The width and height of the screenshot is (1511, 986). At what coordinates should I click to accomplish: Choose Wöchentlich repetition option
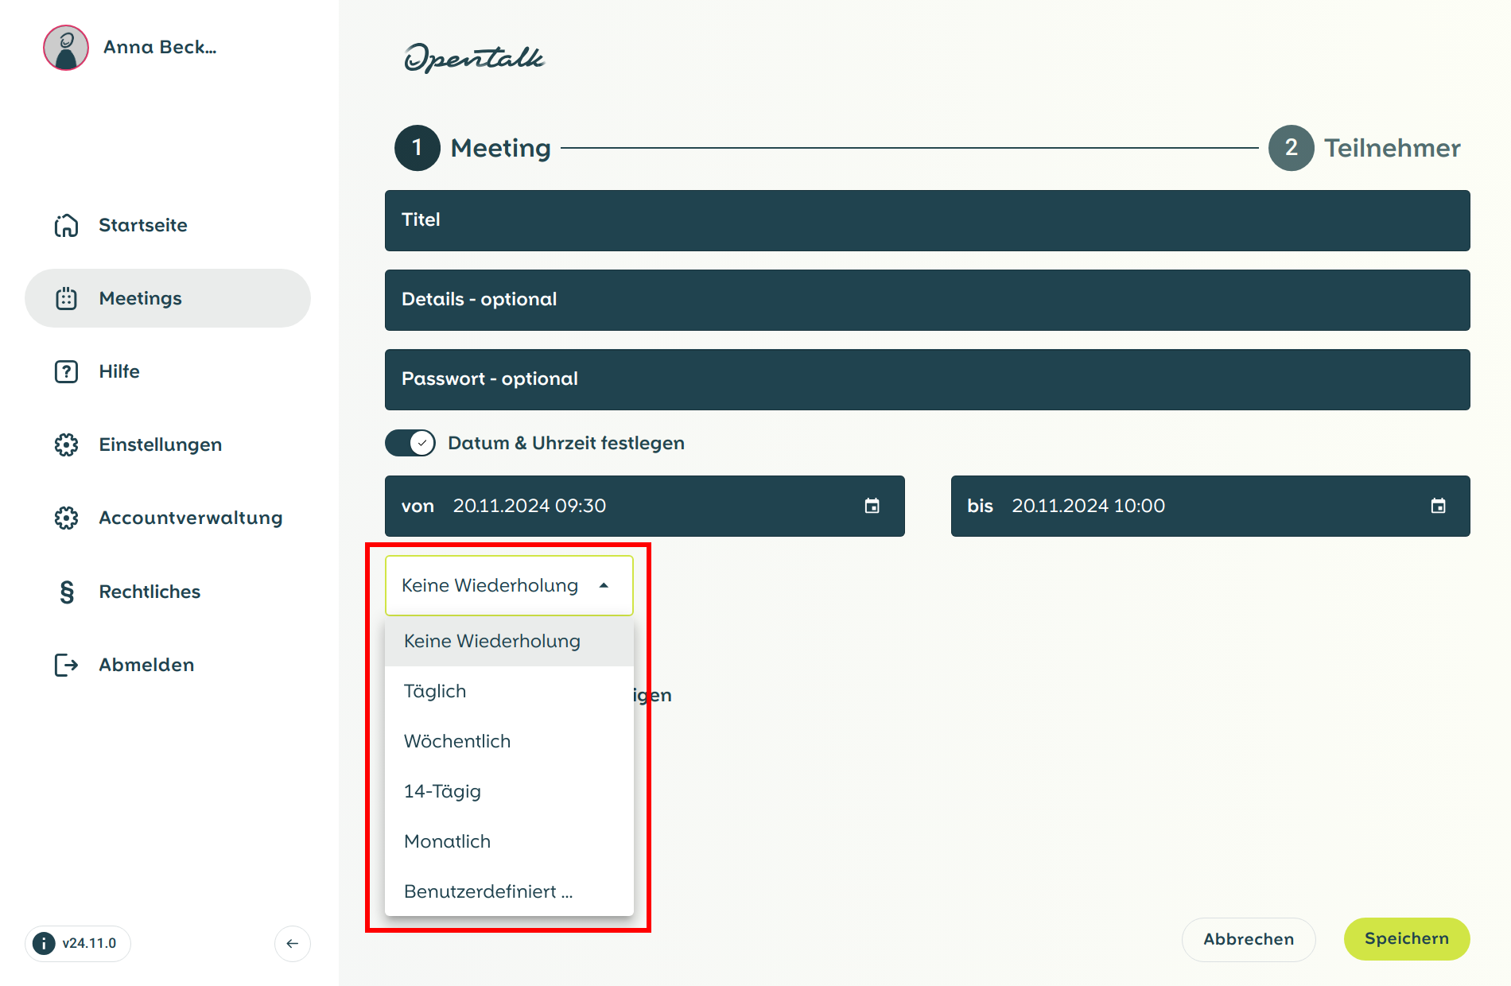coord(457,741)
